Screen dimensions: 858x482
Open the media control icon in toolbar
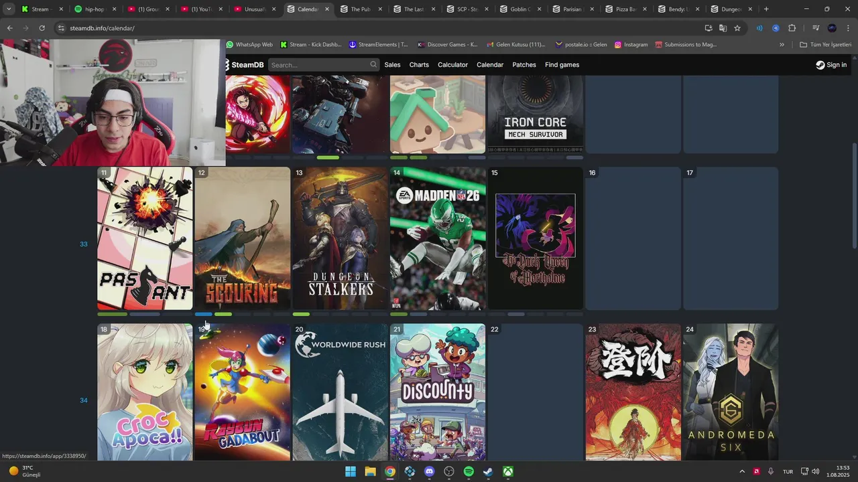tap(816, 28)
